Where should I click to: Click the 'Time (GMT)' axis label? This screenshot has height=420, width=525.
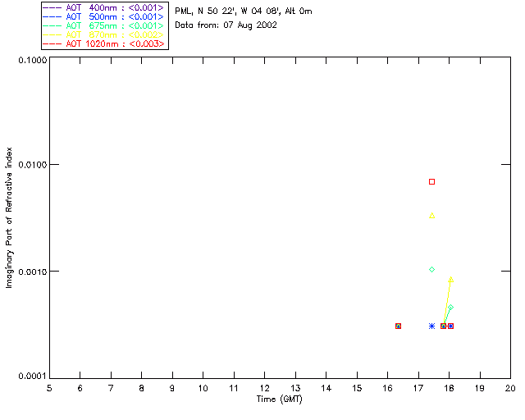(280, 399)
